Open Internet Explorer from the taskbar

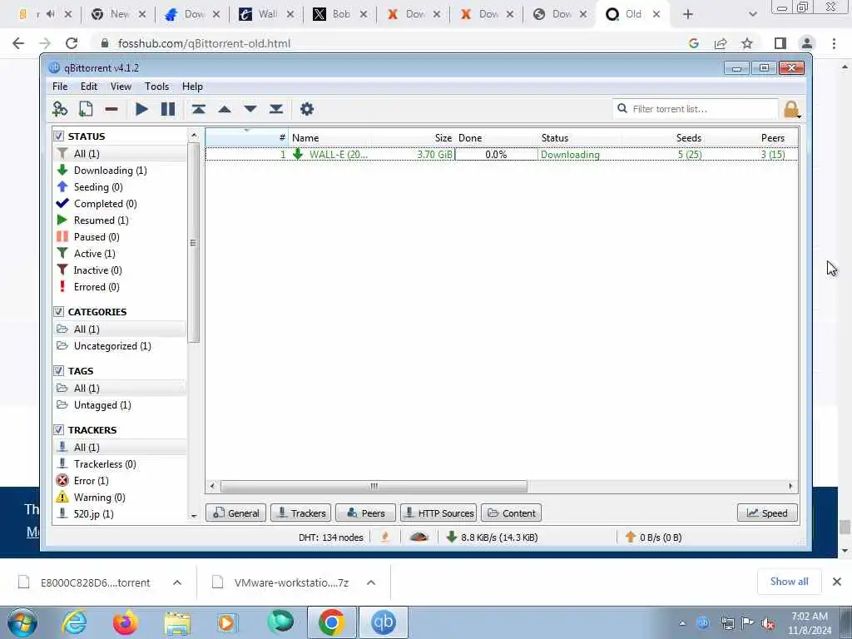[74, 622]
